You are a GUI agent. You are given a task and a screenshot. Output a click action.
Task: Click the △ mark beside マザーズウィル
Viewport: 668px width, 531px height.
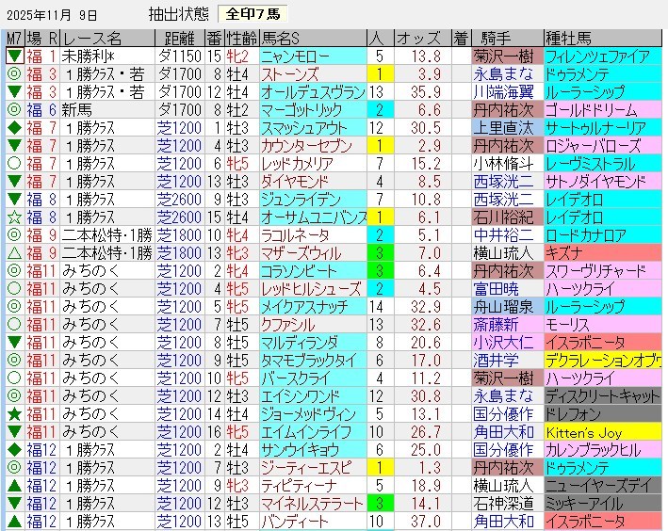coord(13,252)
